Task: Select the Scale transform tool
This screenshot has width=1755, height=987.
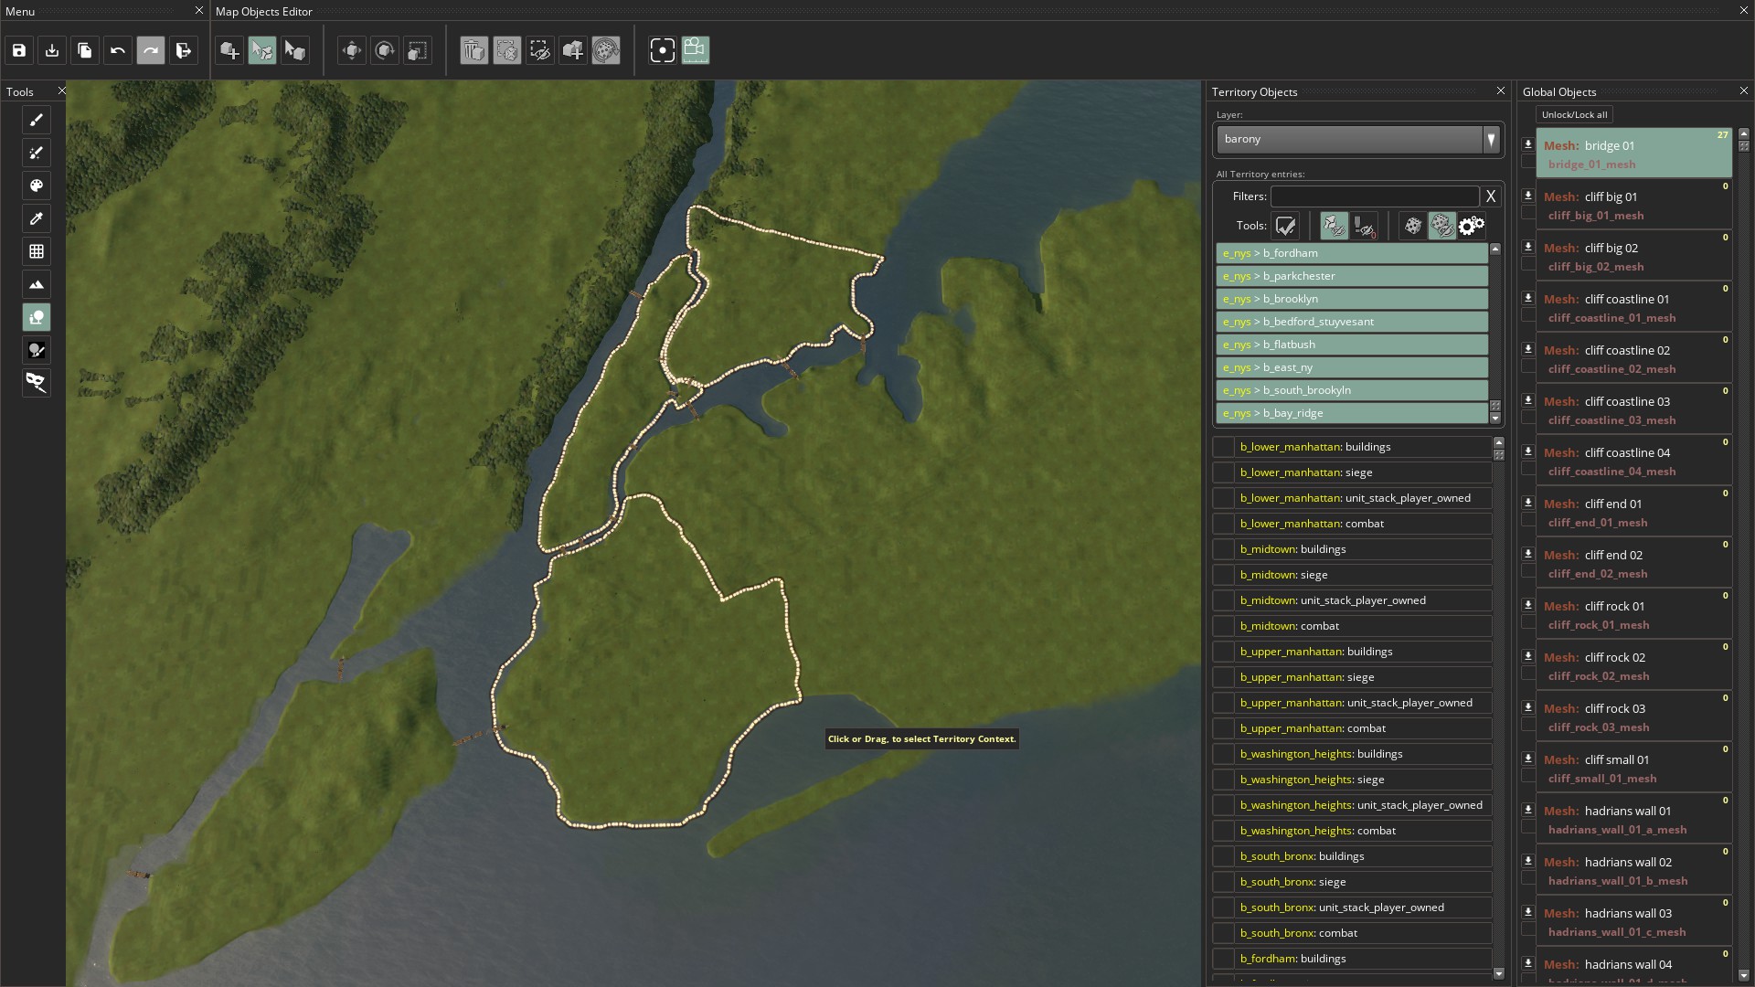Action: coord(417,50)
